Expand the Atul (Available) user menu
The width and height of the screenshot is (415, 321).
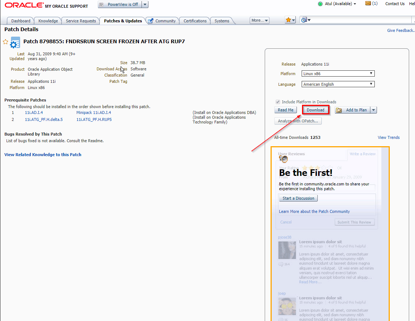pyautogui.click(x=340, y=4)
